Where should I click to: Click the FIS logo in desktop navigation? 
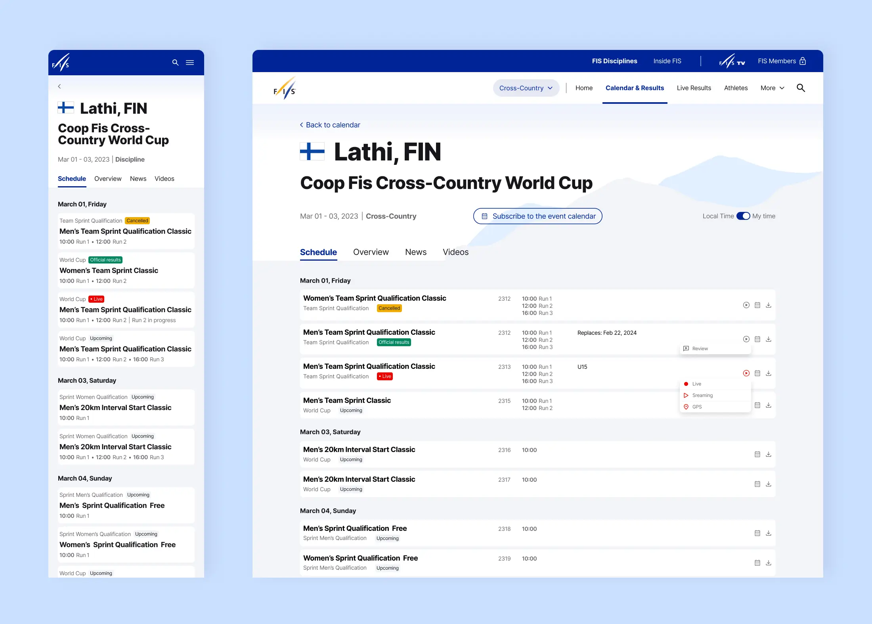(285, 88)
